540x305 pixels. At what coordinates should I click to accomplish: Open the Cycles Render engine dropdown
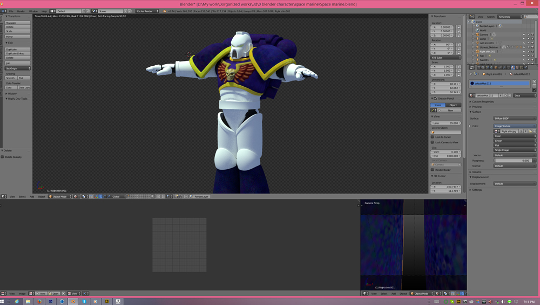[147, 11]
